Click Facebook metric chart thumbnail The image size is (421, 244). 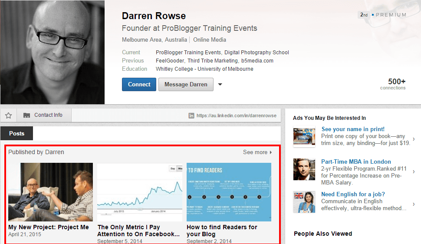coord(140,192)
